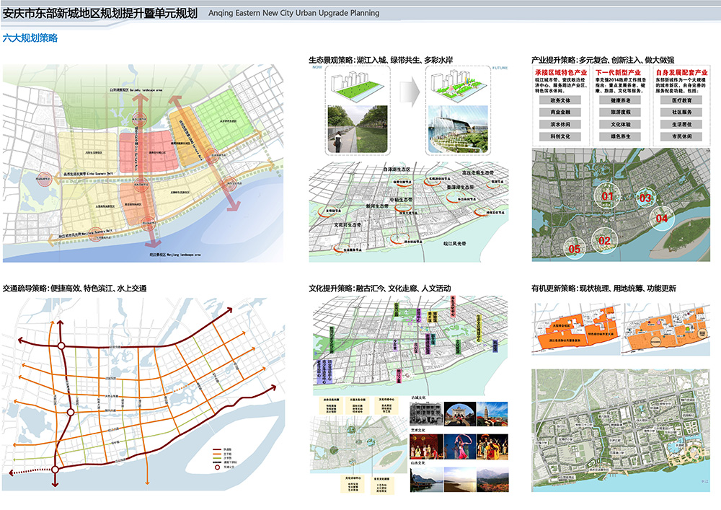Click the grey '旅游度假' box

pos(620,112)
